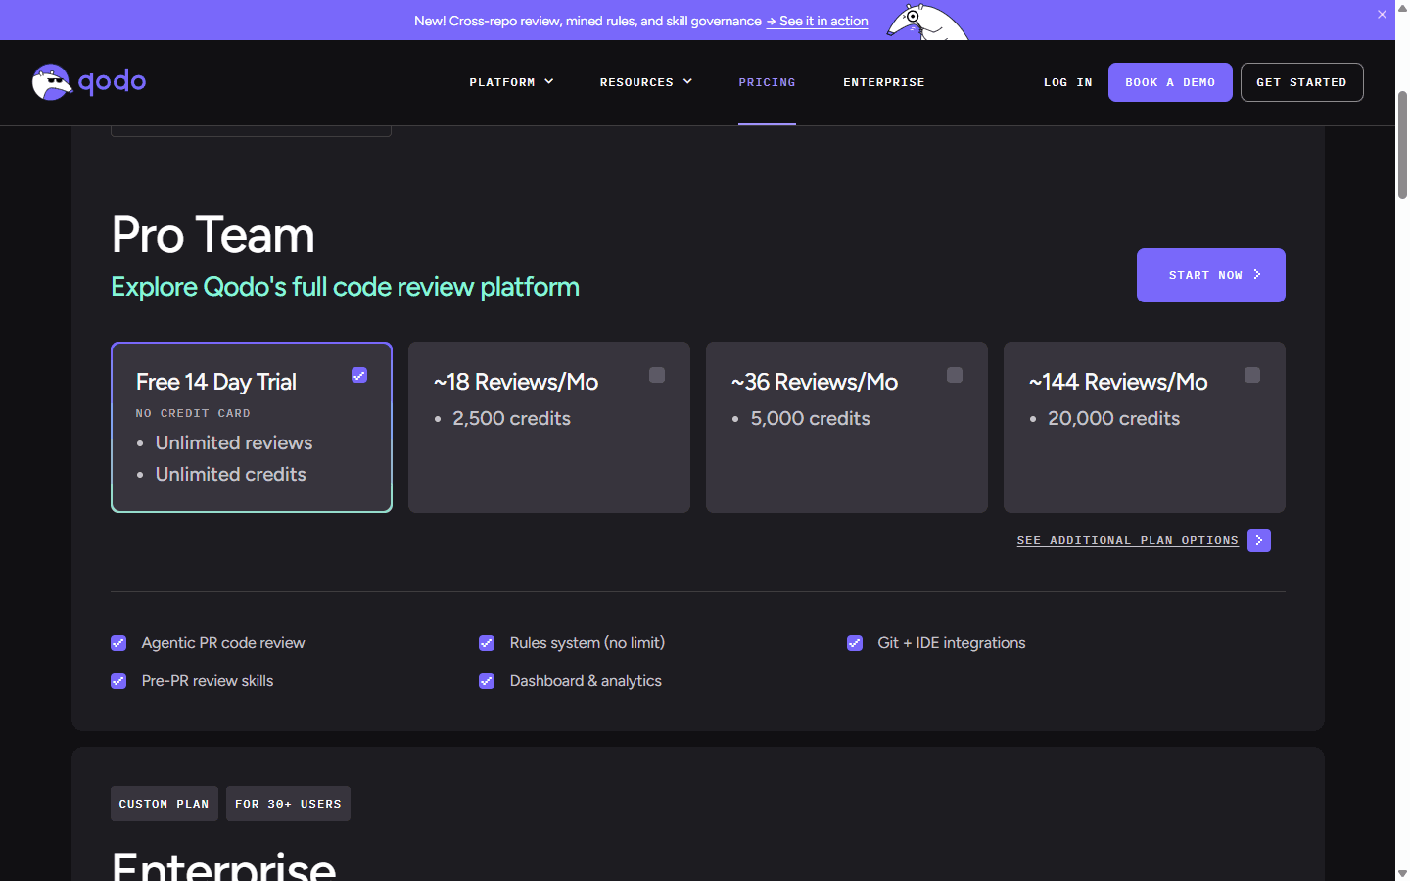This screenshot has width=1410, height=881.
Task: Open See Additional Plan Options link
Action: [1127, 540]
